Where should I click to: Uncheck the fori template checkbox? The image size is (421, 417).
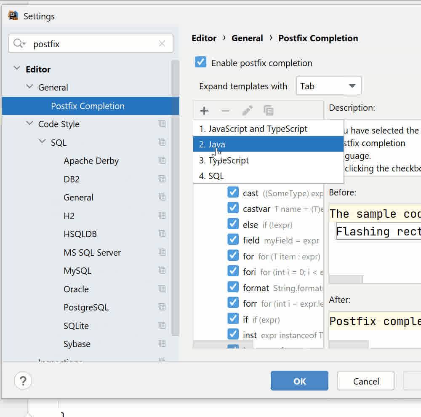pos(233,271)
